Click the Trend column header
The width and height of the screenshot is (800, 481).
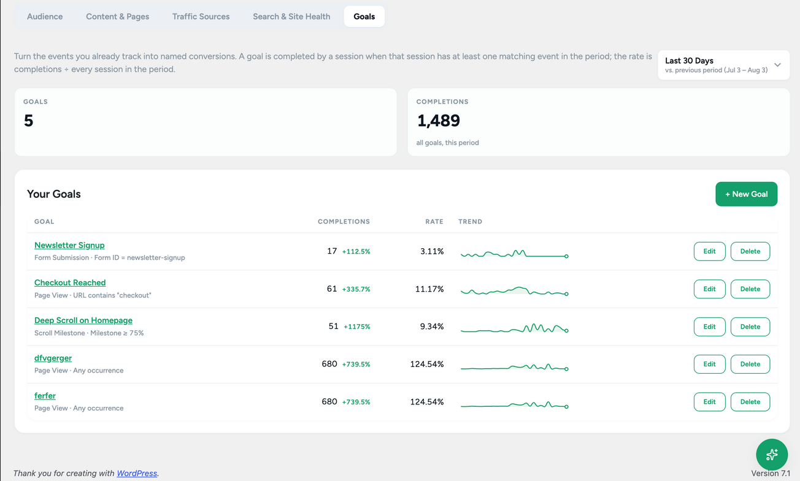point(470,222)
